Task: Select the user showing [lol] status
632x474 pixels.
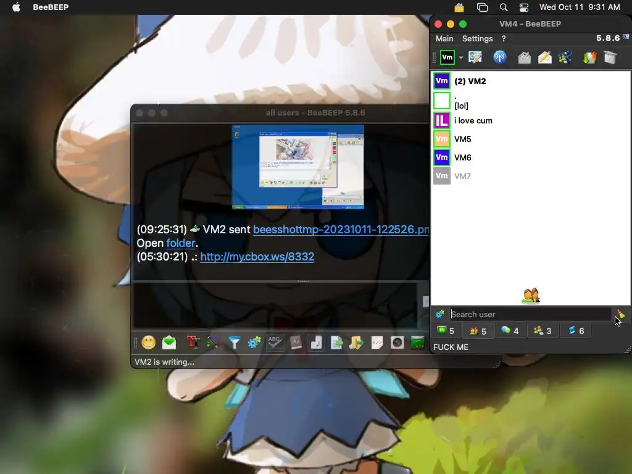Action: click(x=530, y=101)
